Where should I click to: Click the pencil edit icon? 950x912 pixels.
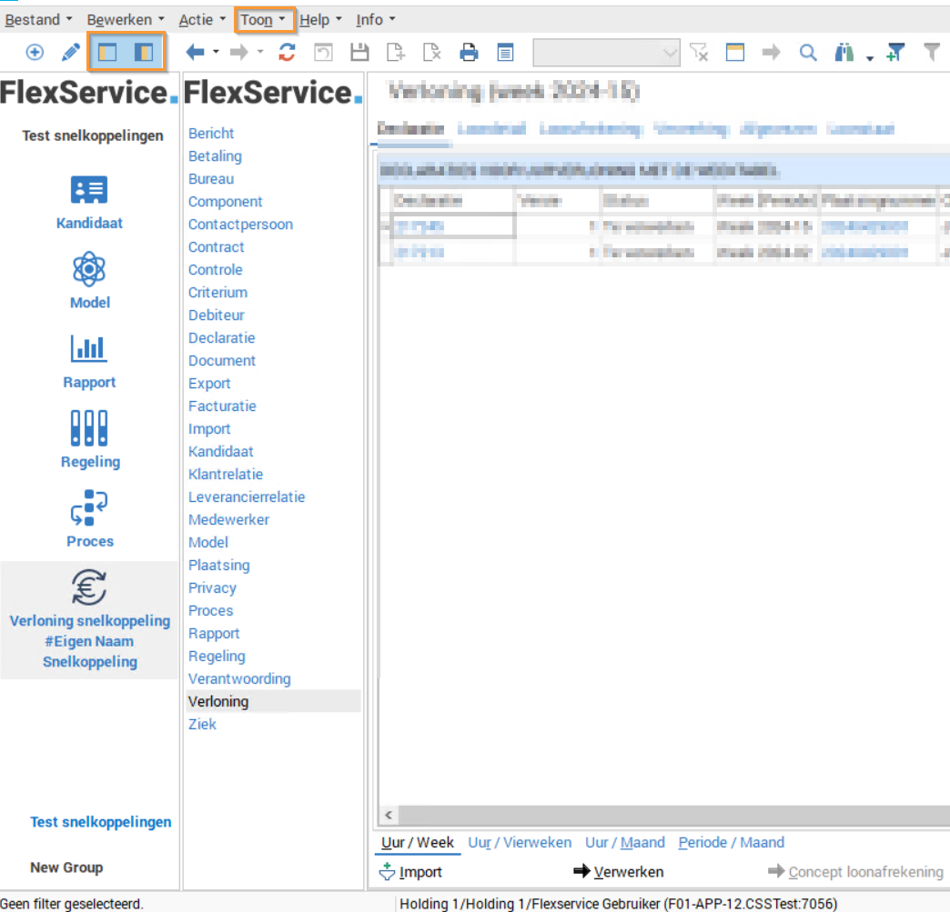pyautogui.click(x=71, y=53)
